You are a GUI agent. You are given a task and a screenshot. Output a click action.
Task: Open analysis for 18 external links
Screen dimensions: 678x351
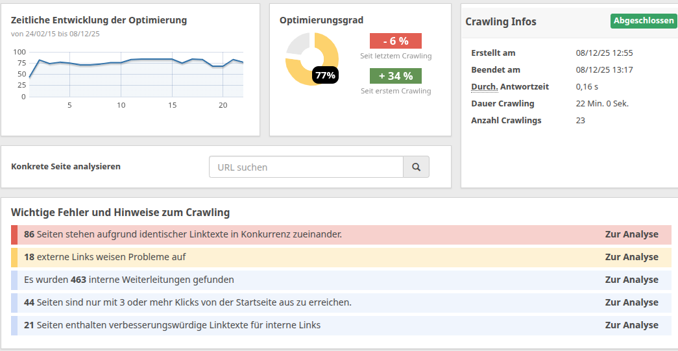(x=631, y=257)
